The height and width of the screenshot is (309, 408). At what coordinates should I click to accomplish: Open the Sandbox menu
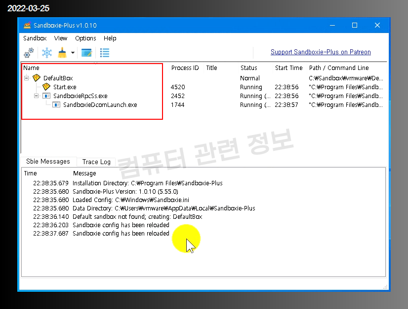pyautogui.click(x=35, y=38)
